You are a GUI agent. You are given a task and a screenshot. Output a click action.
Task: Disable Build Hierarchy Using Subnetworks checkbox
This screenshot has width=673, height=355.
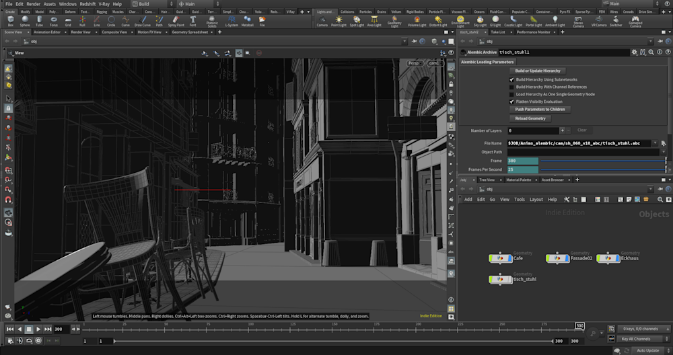click(x=512, y=79)
